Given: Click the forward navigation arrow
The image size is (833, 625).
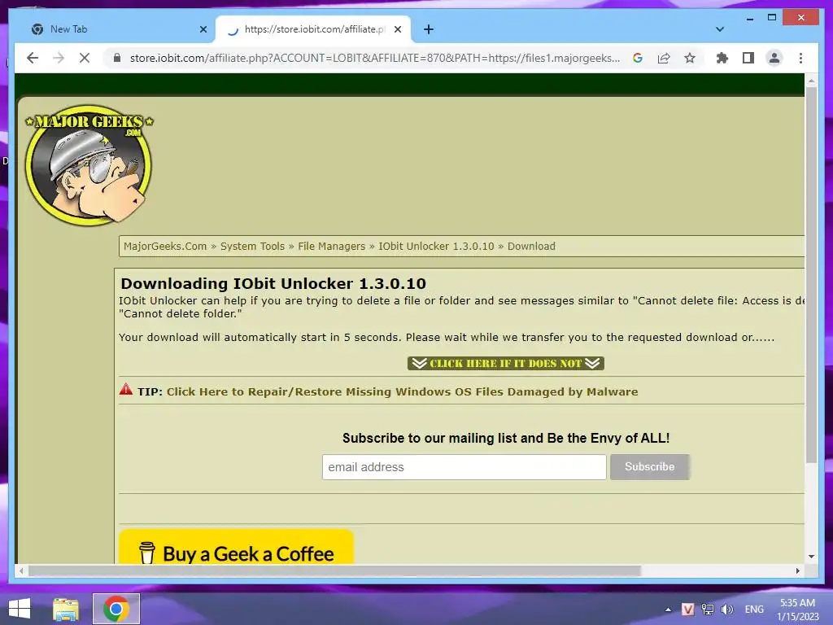Looking at the screenshot, I should [x=59, y=58].
